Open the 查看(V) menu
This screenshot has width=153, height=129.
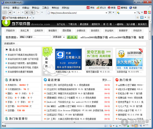point(16,8)
